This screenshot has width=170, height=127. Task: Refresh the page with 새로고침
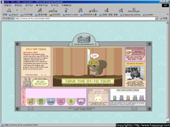click(x=53, y=10)
